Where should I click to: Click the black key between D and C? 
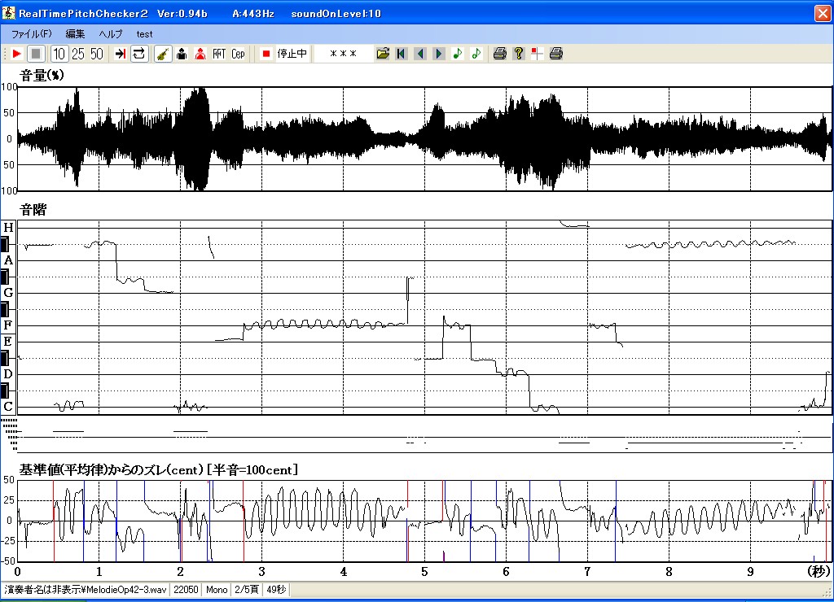click(5, 391)
